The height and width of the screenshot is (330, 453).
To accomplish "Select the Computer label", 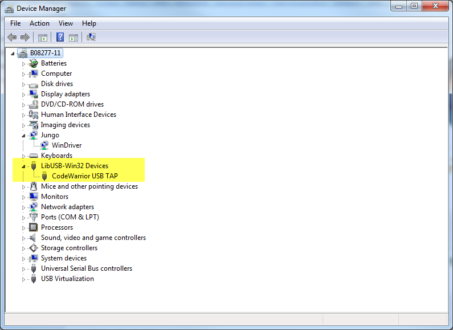I will coord(56,74).
